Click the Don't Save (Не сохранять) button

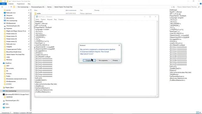[x=103, y=60]
